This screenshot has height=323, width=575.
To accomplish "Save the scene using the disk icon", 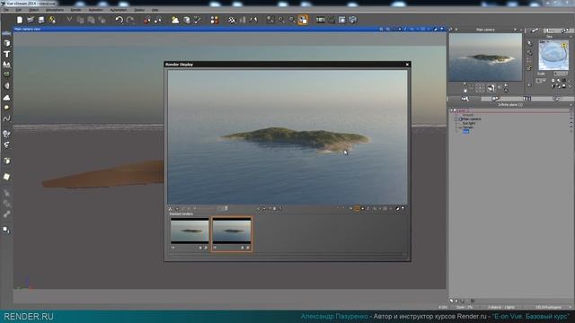I will pos(41,20).
